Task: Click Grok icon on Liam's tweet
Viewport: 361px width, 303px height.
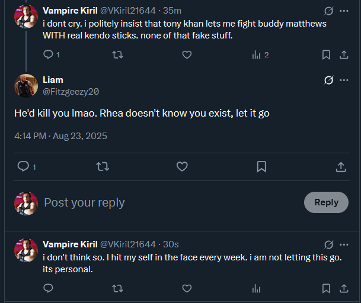Action: (328, 80)
